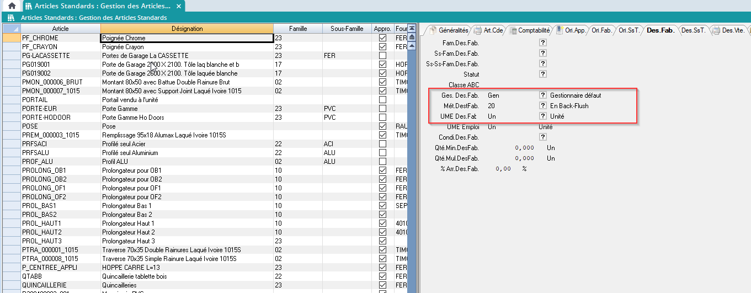Click the question-mark beside Gestionnaire défaut
This screenshot has height=293, width=751.
coord(543,95)
